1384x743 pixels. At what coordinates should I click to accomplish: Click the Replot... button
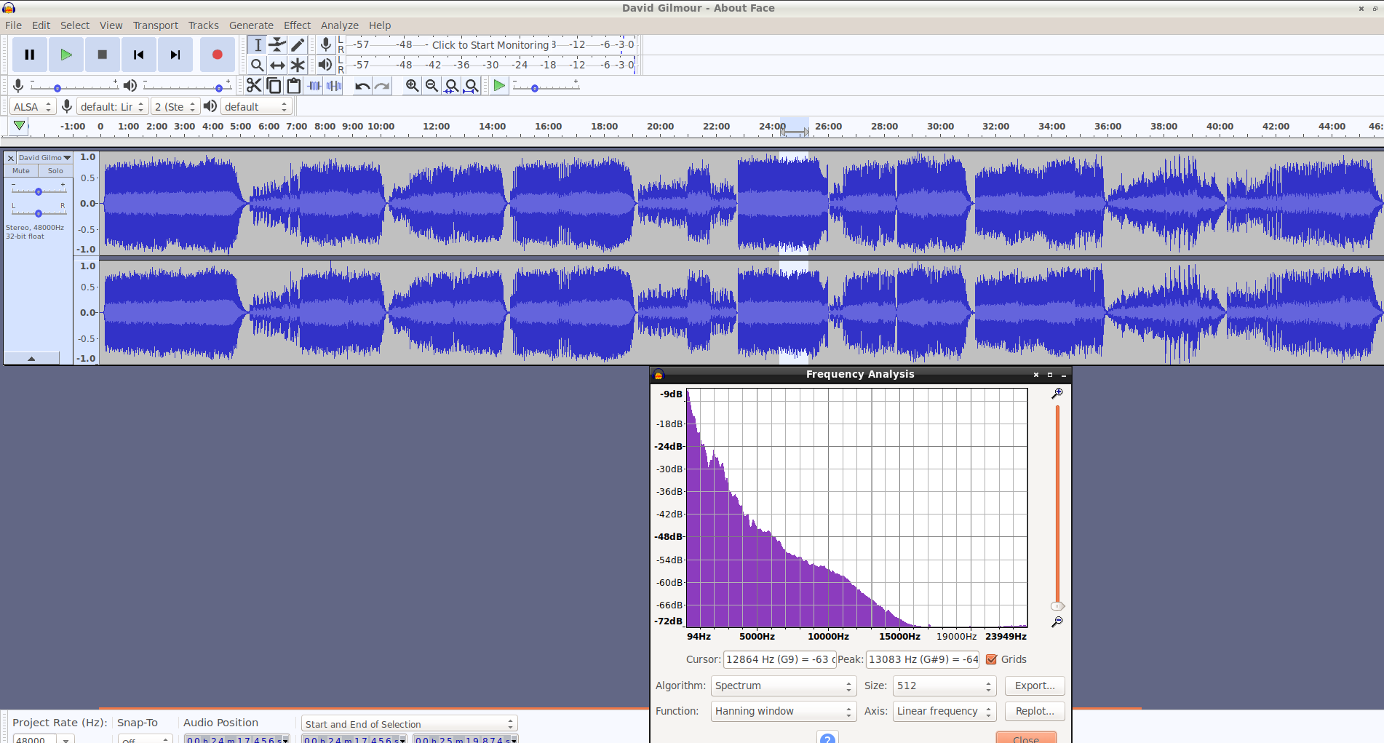pos(1035,711)
